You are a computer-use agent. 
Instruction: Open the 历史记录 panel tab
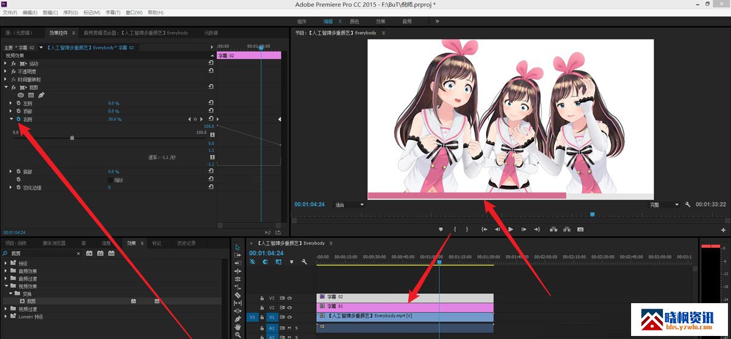tap(186, 243)
